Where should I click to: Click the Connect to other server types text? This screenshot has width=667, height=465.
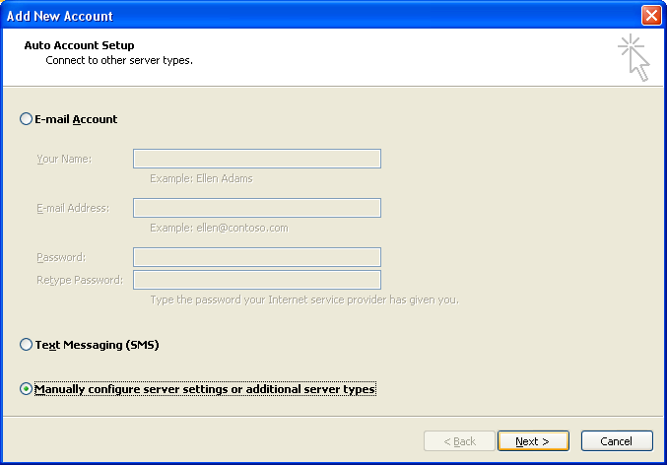tap(119, 60)
